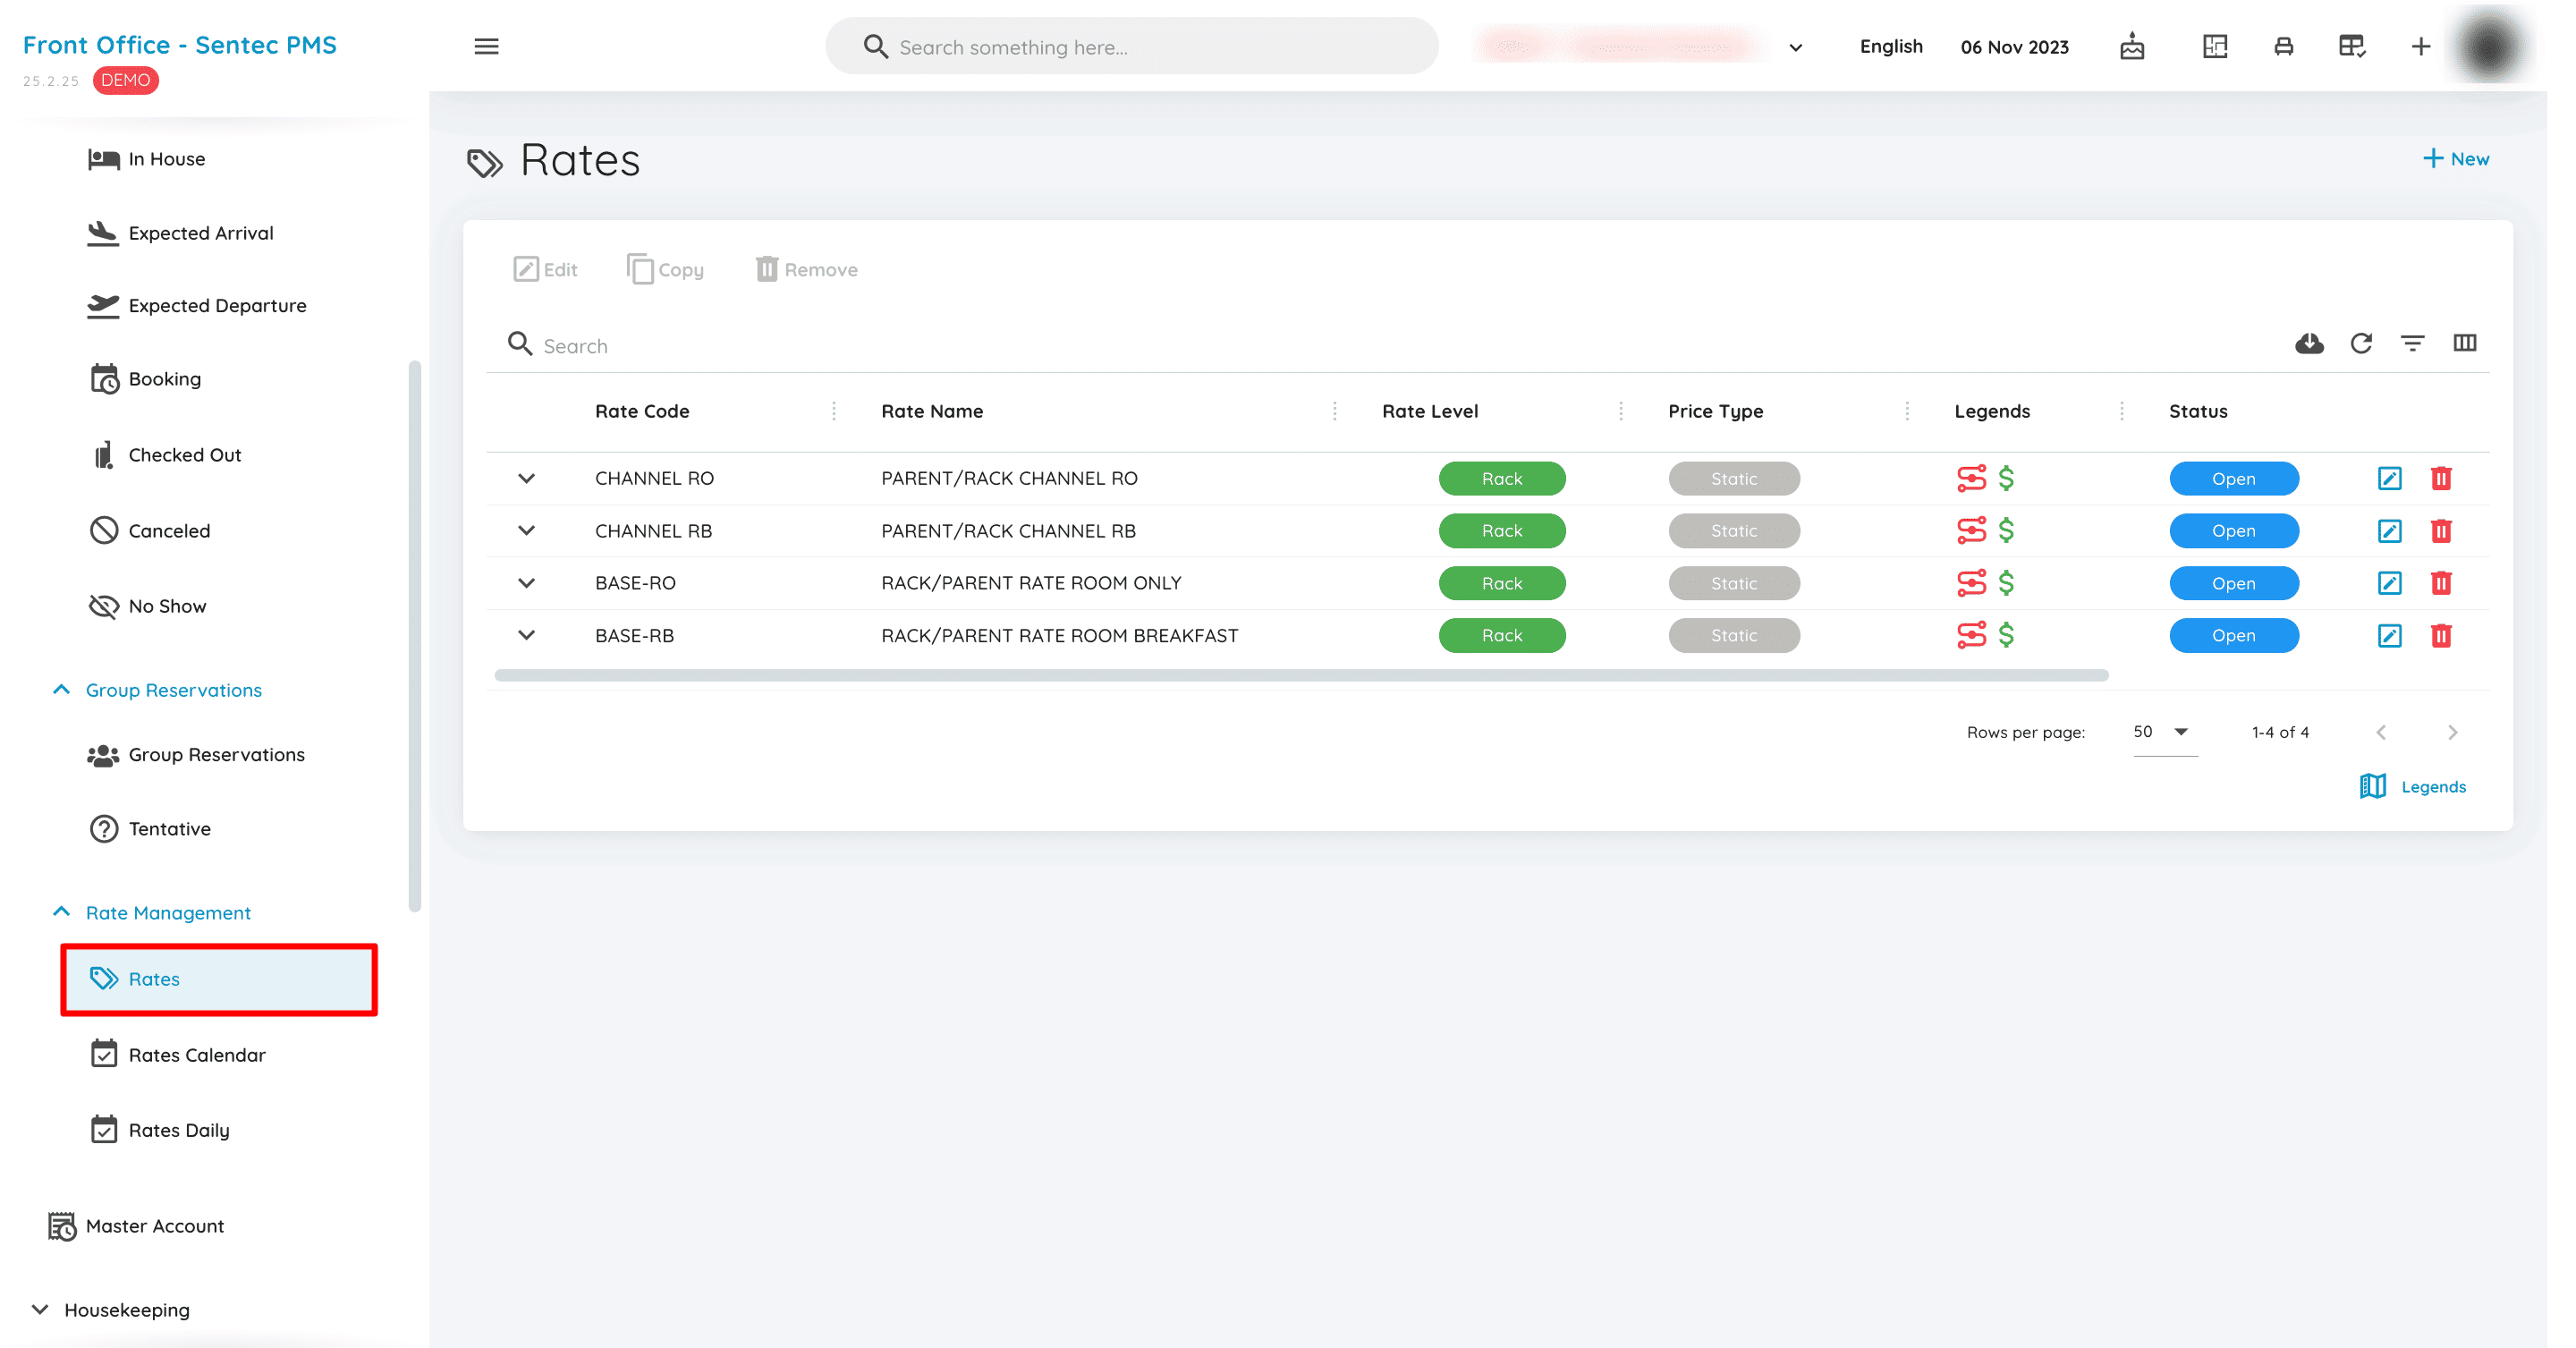Open the hamburger menu icon

coord(486,46)
